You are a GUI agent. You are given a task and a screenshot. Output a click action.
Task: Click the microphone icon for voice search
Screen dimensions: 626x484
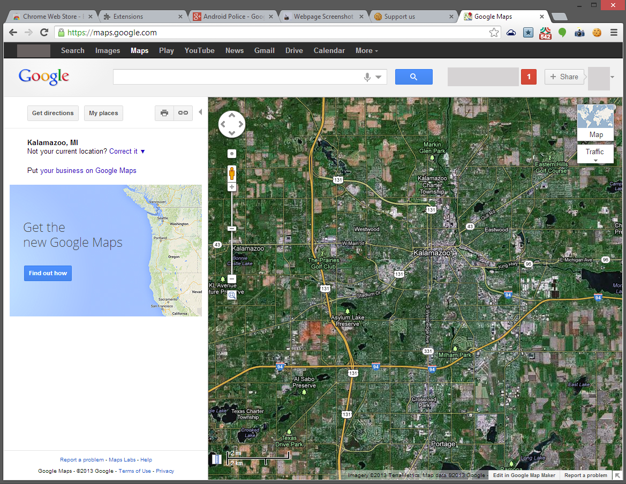click(x=367, y=77)
